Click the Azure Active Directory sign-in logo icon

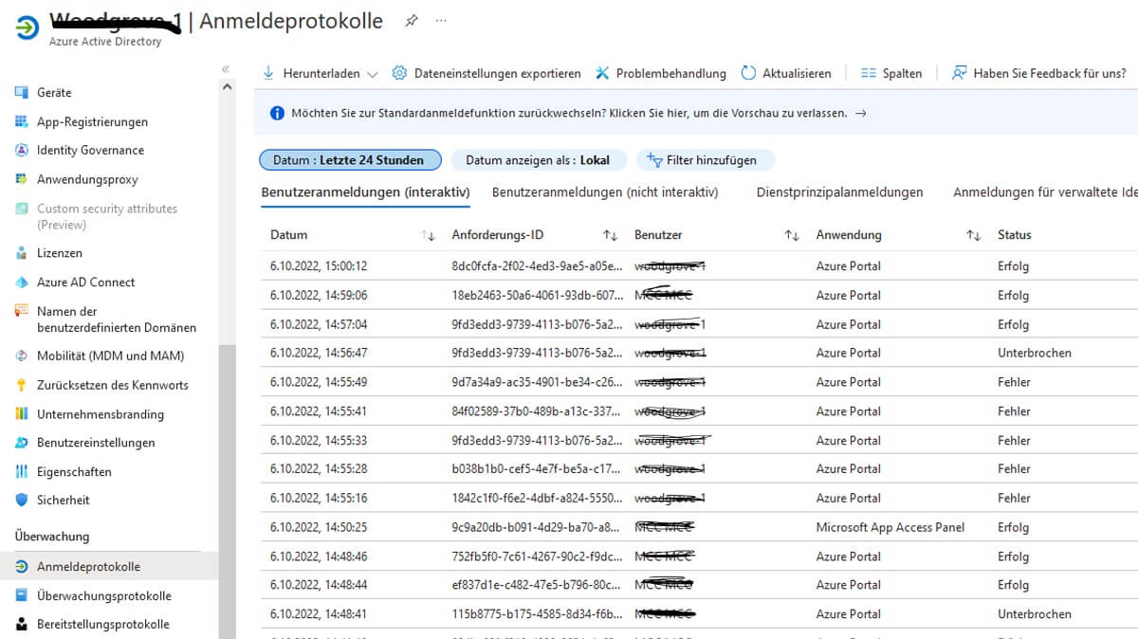(x=28, y=27)
